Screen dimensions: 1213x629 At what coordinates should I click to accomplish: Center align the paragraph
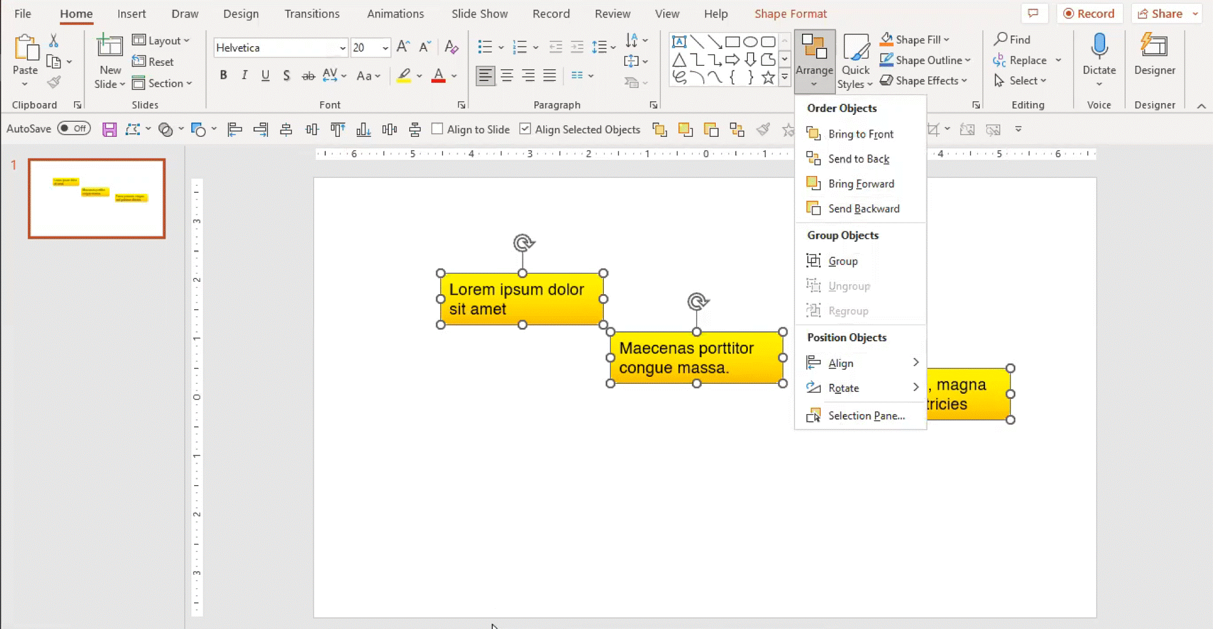click(x=507, y=75)
